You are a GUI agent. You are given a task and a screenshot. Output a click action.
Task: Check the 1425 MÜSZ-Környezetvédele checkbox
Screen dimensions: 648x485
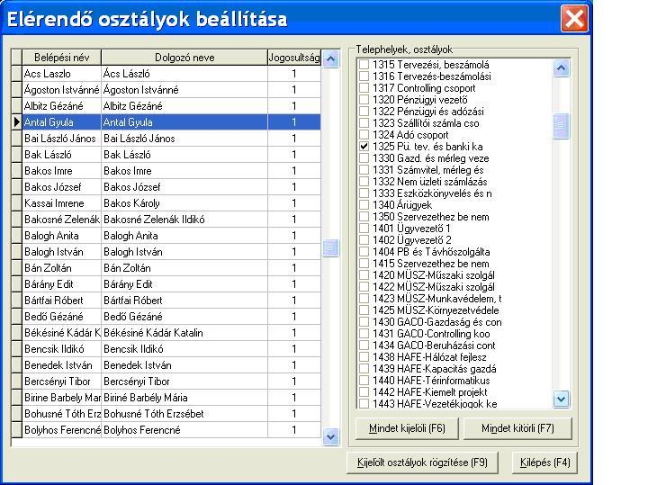point(364,310)
